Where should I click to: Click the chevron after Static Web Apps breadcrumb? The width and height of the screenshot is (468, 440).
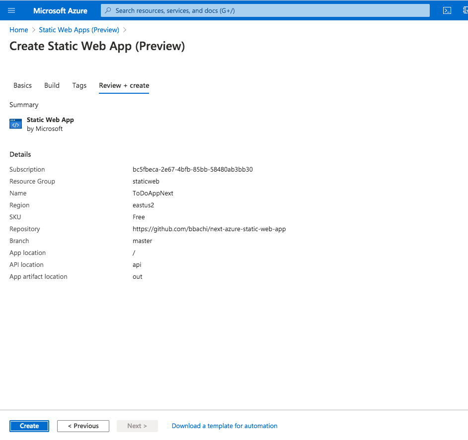tap(125, 30)
